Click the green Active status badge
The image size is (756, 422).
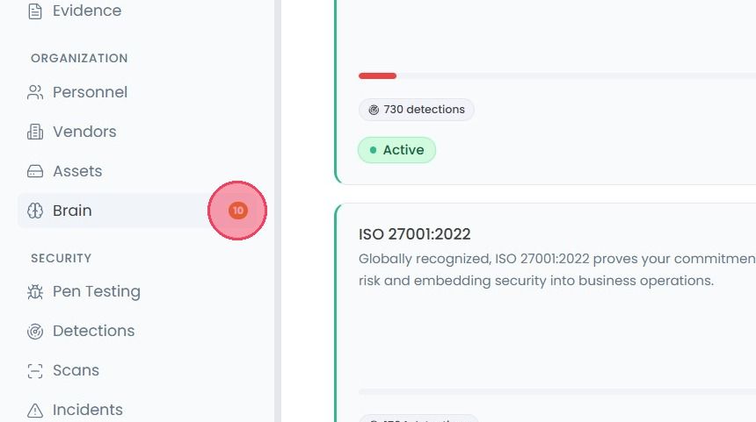tap(396, 150)
